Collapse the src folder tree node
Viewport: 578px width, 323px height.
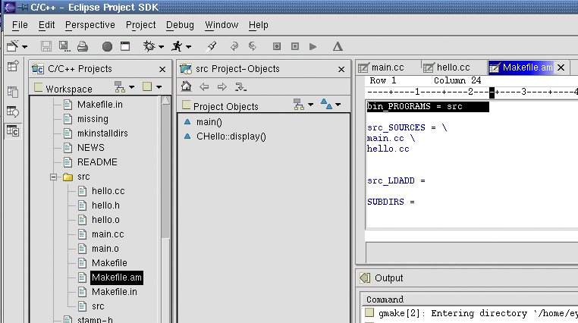[53, 177]
